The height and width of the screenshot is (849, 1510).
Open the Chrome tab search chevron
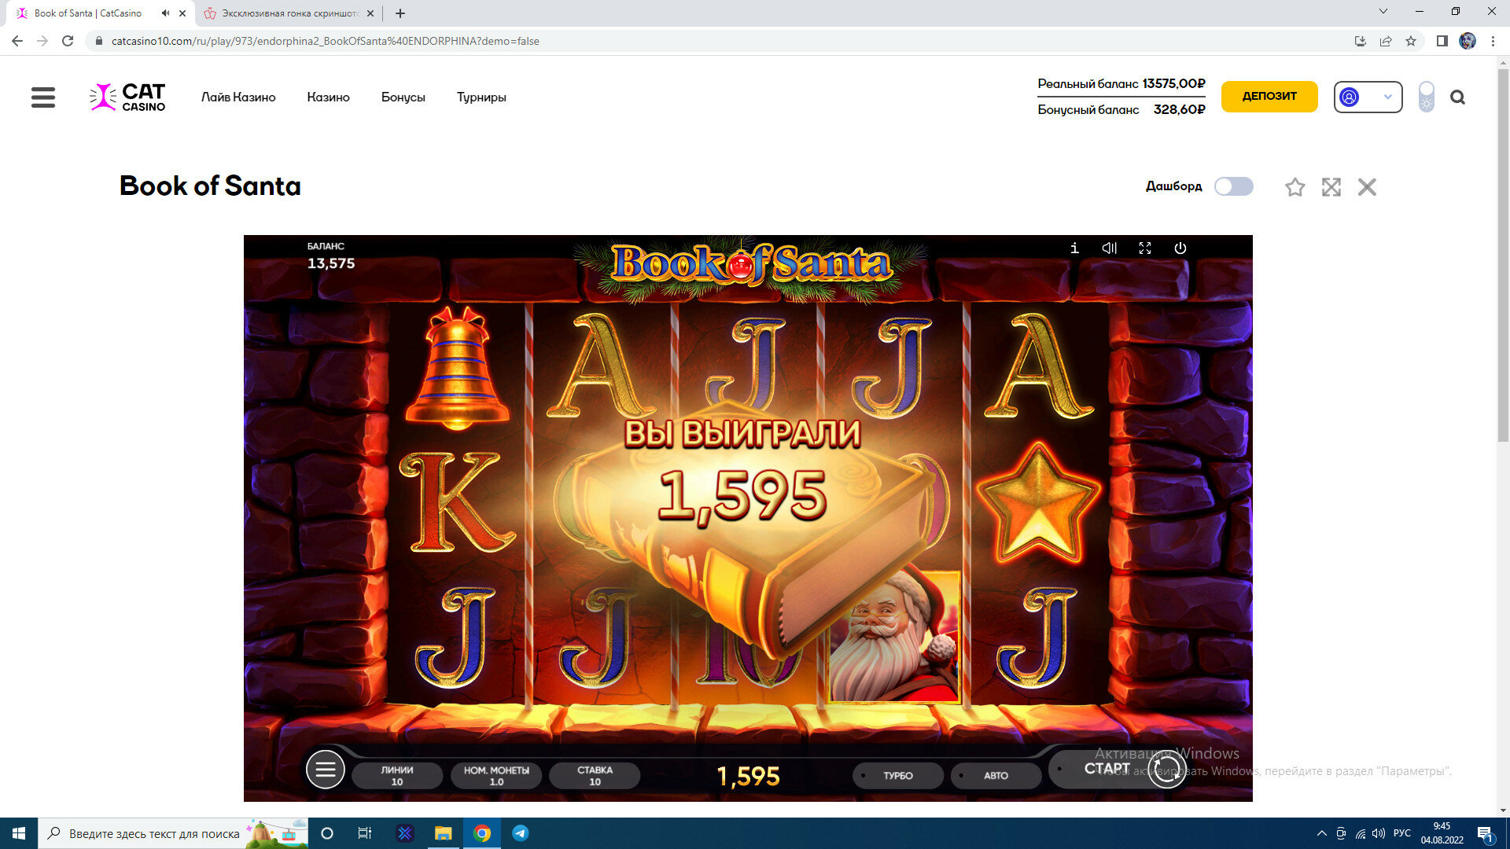click(1383, 12)
